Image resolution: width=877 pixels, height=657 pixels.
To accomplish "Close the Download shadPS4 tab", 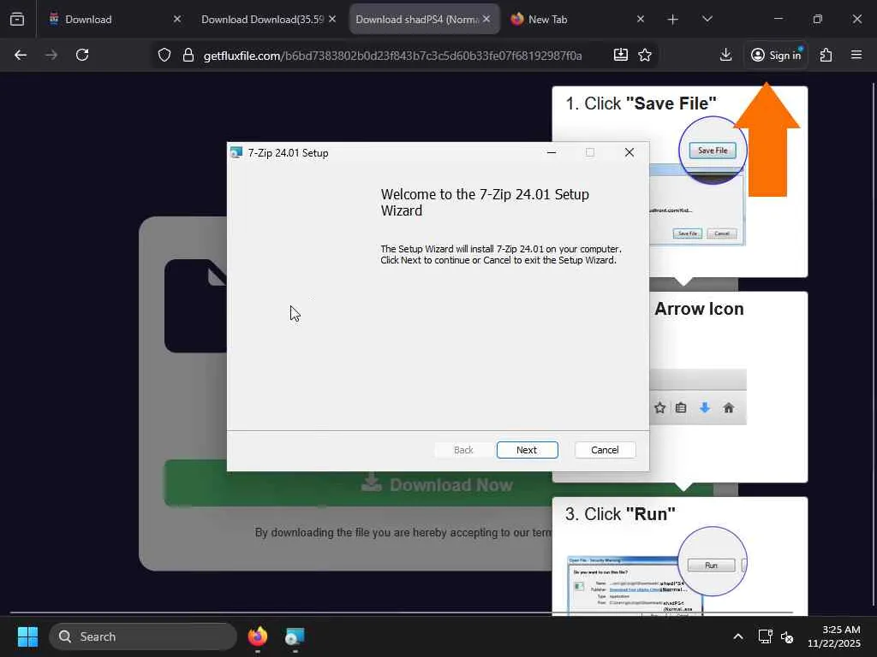I will tap(486, 19).
